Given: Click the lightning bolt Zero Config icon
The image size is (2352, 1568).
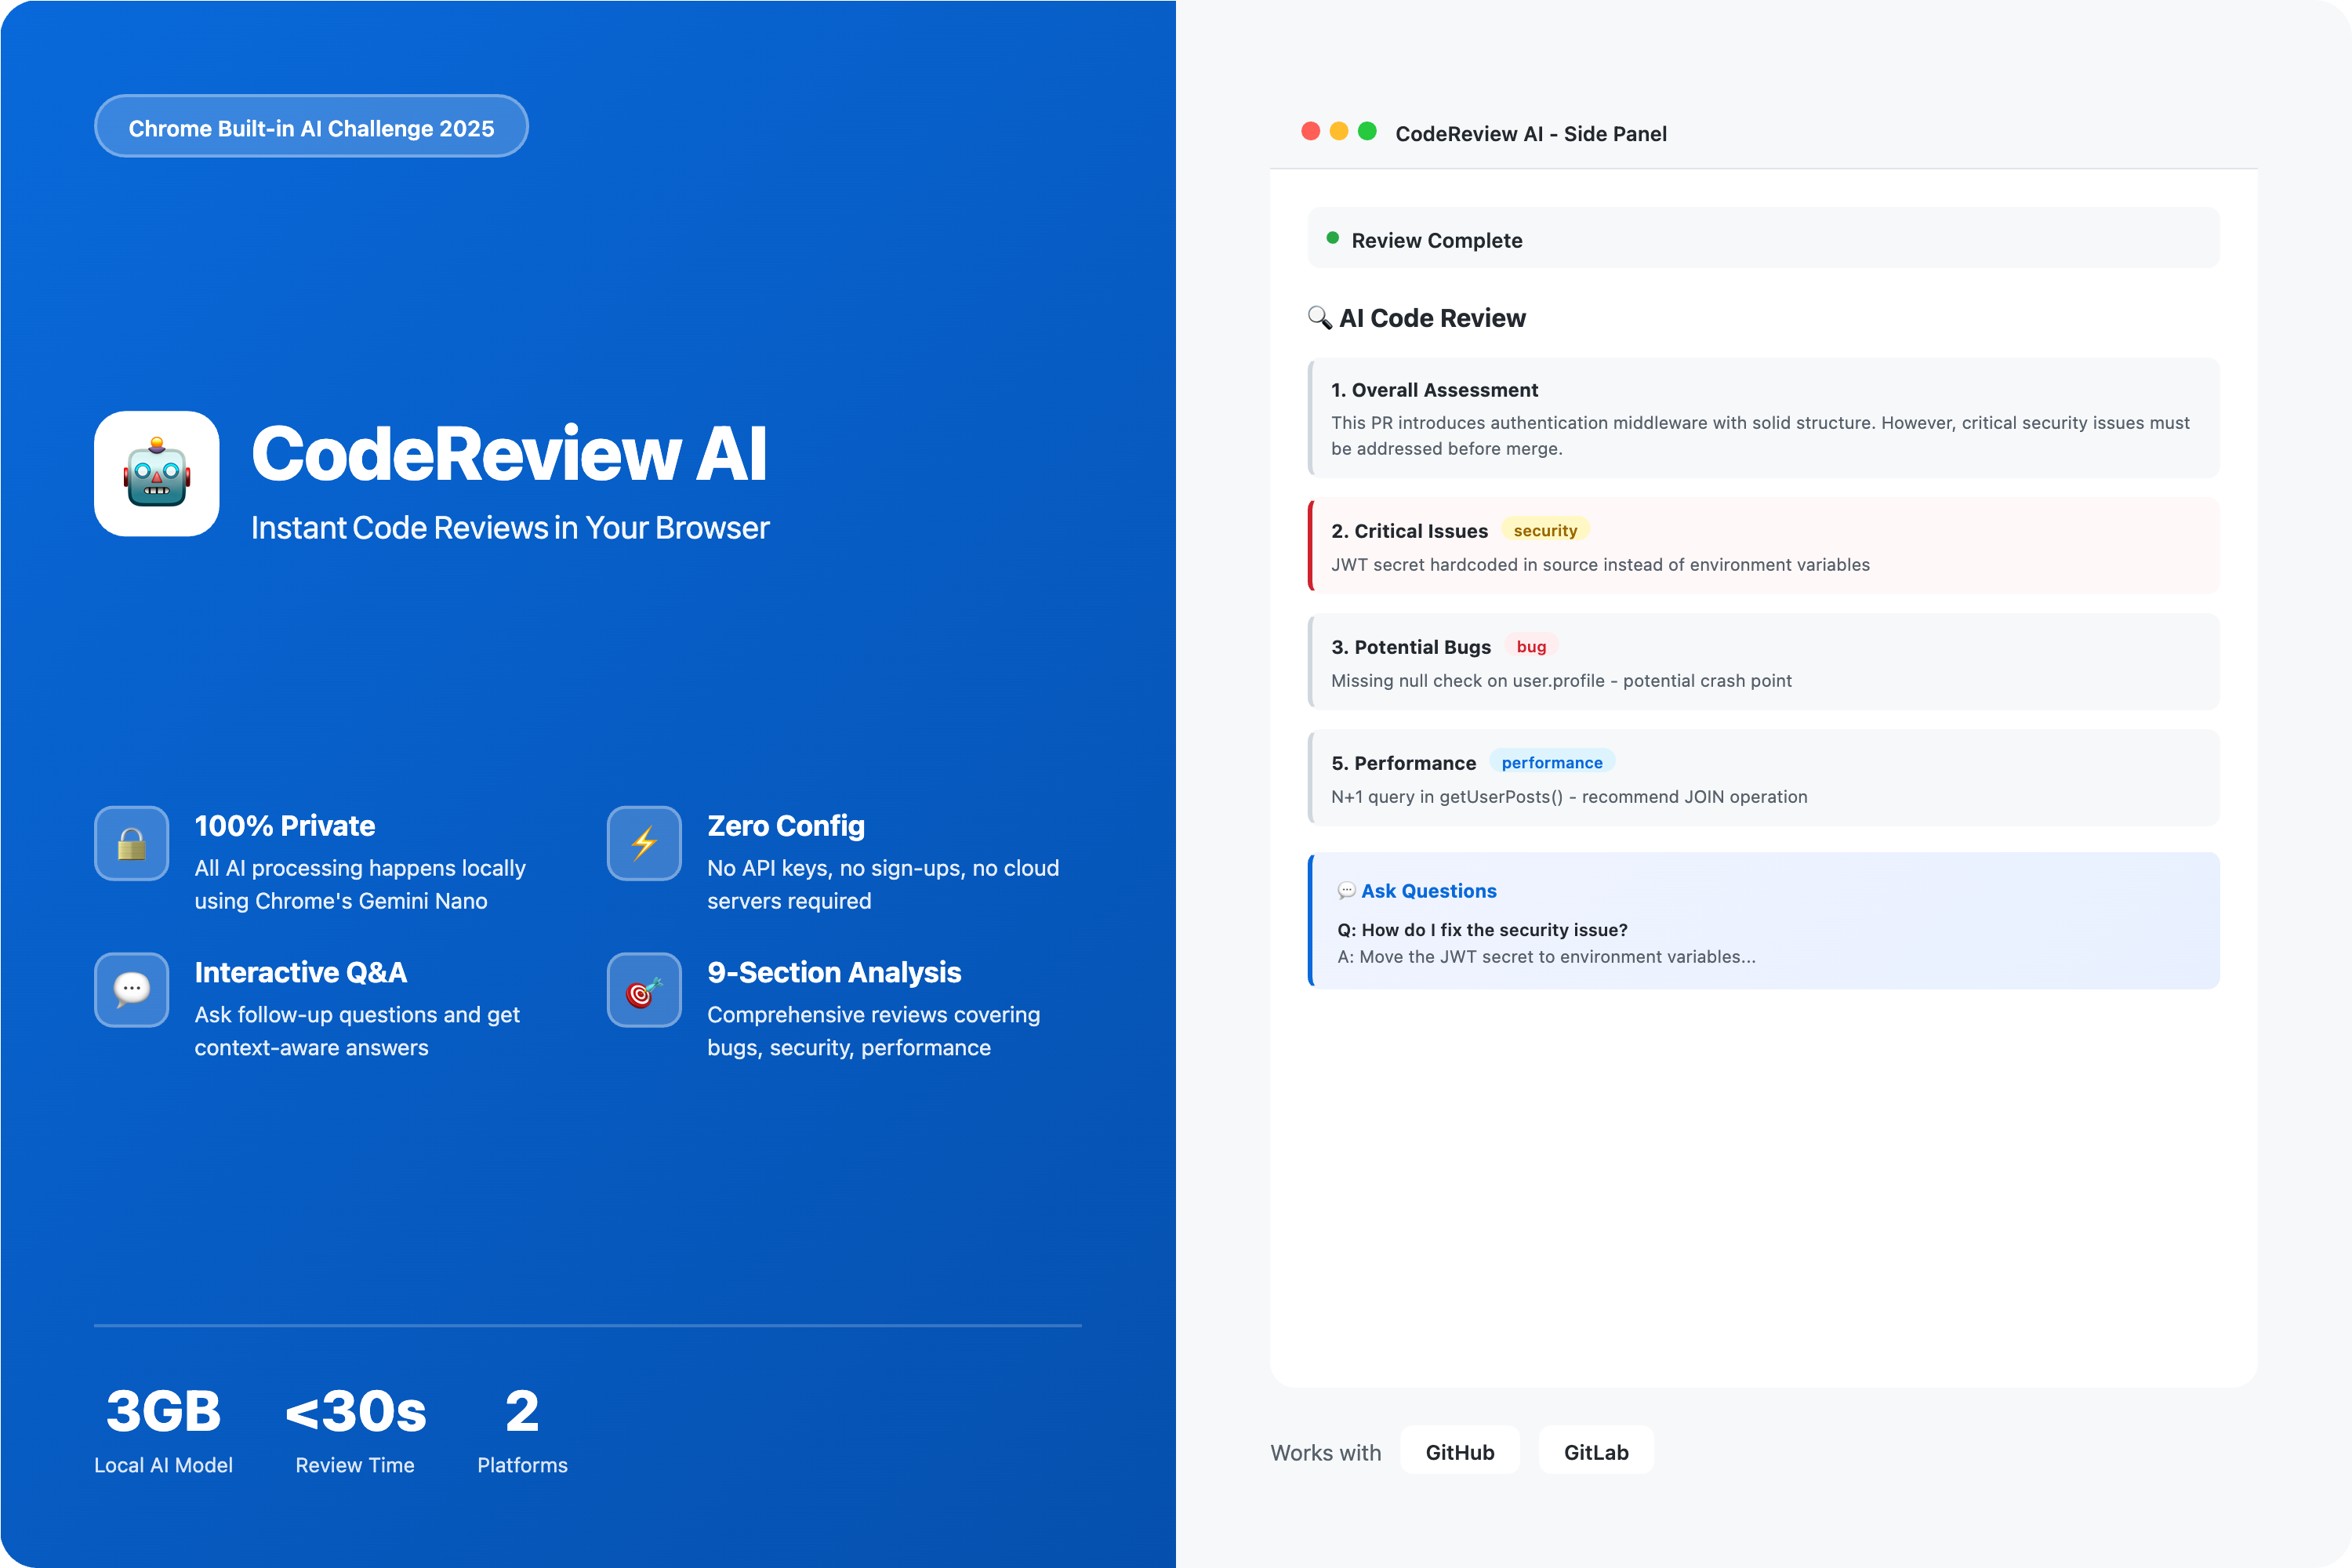Looking at the screenshot, I should [644, 843].
